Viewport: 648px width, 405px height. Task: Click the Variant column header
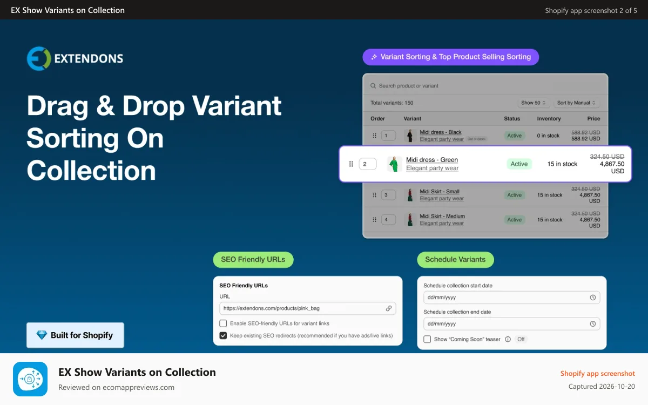tap(413, 118)
